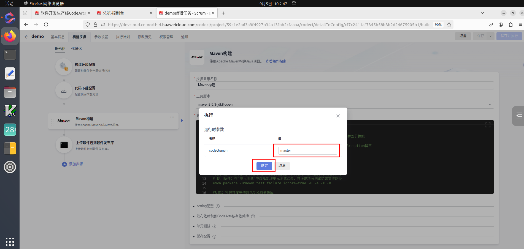Open the 工具版本 dropdown

tap(345, 105)
